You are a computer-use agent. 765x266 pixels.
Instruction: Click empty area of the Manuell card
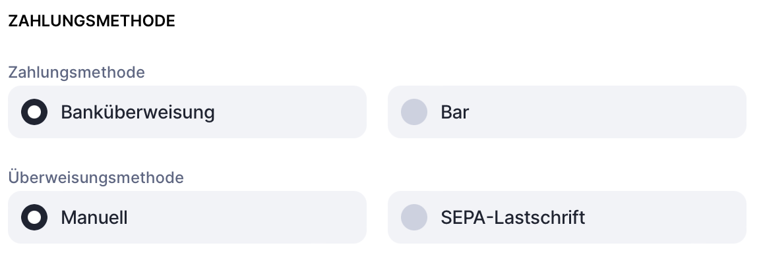coord(251,217)
